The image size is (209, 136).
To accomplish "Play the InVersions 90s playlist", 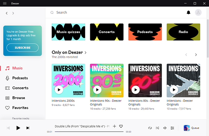I will point(97,90).
